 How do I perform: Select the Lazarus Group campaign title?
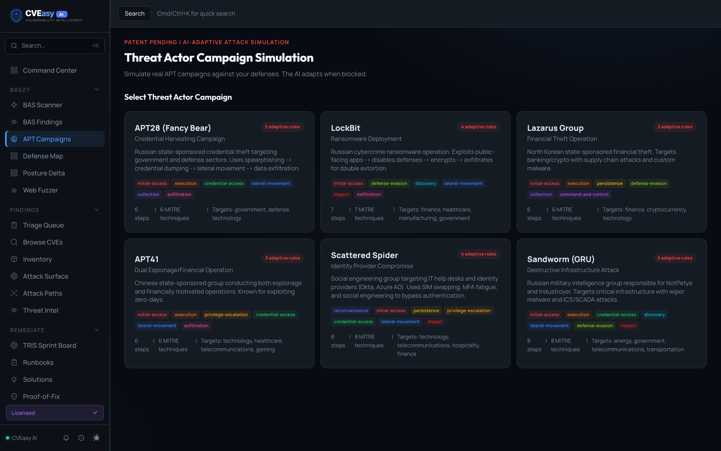(555, 128)
